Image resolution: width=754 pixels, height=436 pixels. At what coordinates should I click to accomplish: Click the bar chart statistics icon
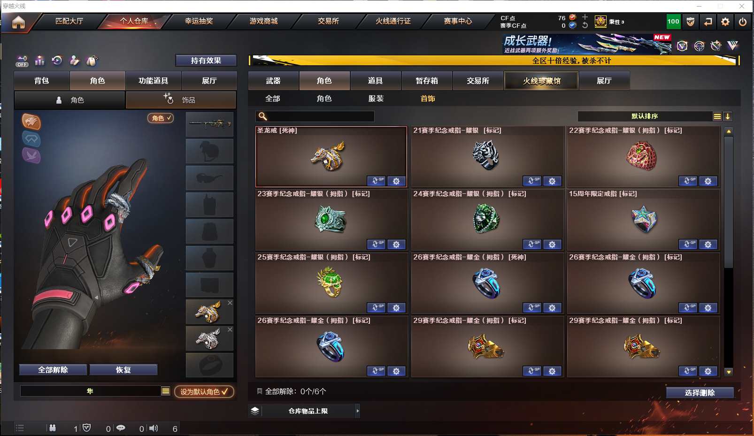(x=39, y=61)
